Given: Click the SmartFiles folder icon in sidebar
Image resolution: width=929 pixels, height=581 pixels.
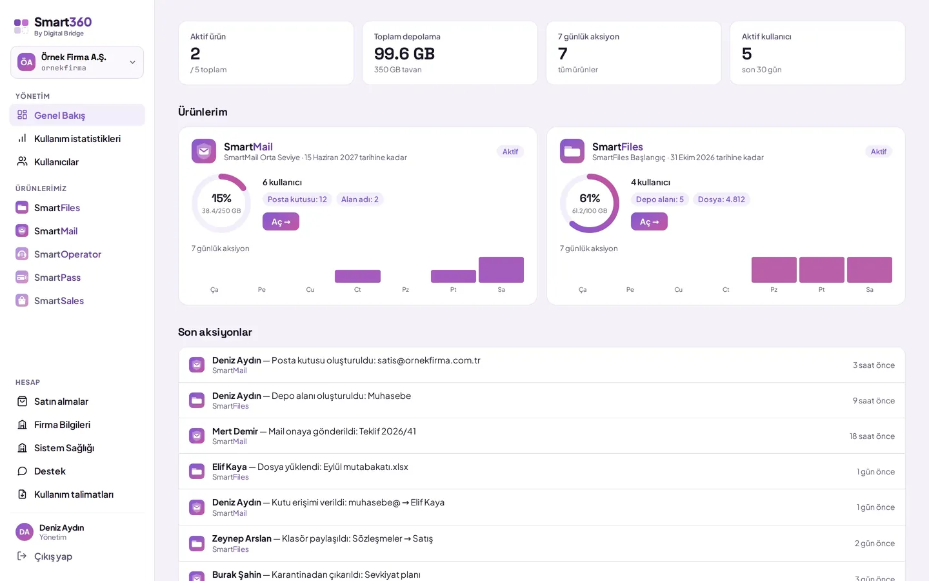Looking at the screenshot, I should (x=22, y=207).
